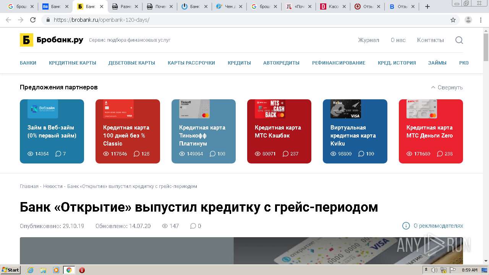Switch to the last Отзы tab
489x275 pixels.
402,6
